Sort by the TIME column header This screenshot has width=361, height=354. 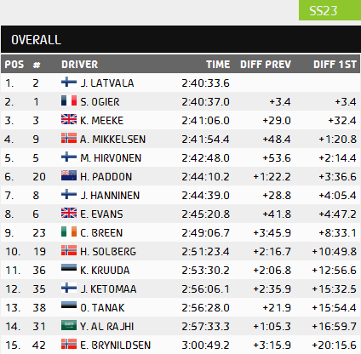click(x=218, y=65)
